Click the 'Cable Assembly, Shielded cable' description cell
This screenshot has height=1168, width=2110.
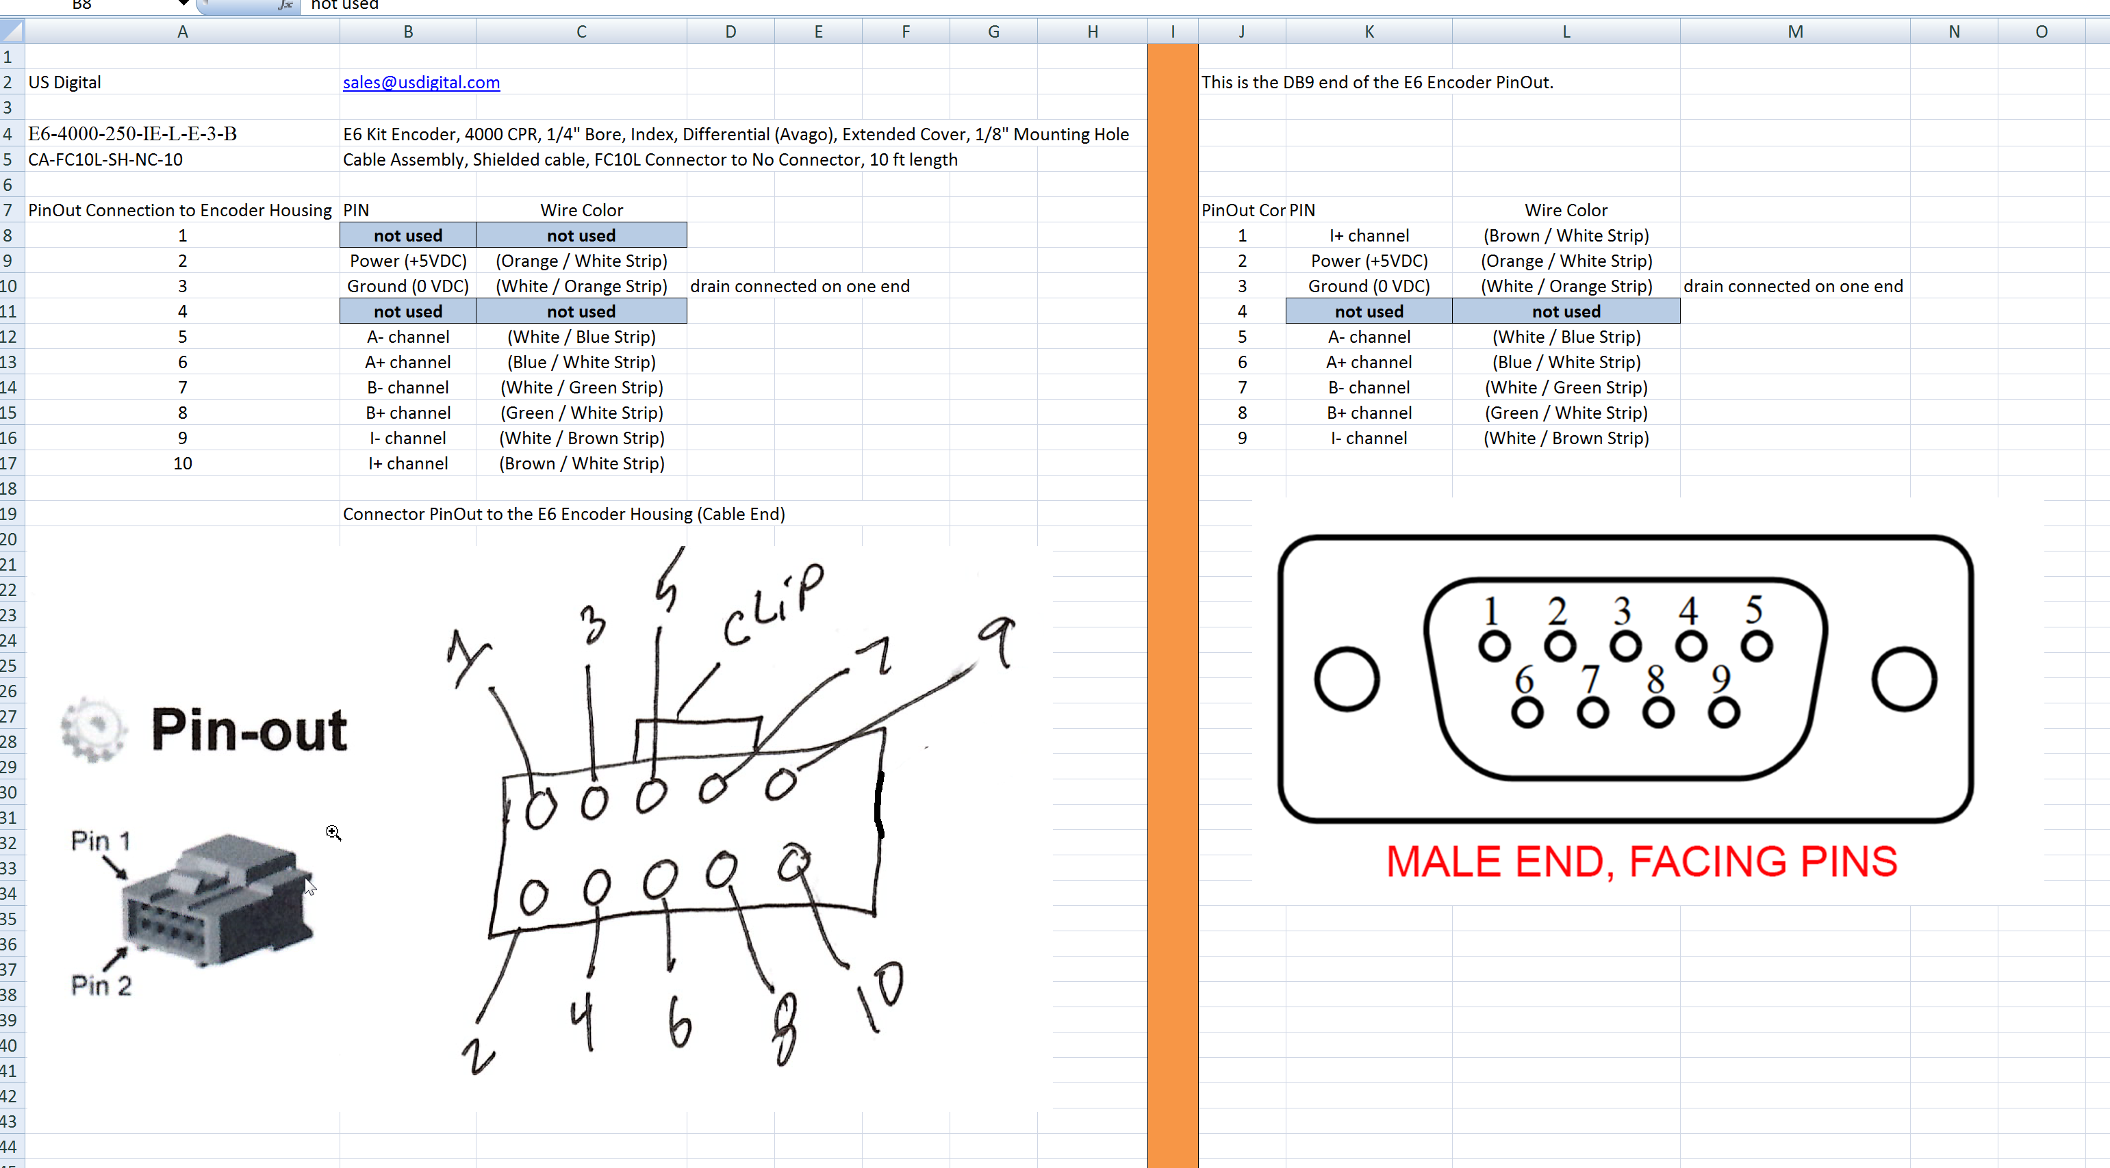(650, 159)
